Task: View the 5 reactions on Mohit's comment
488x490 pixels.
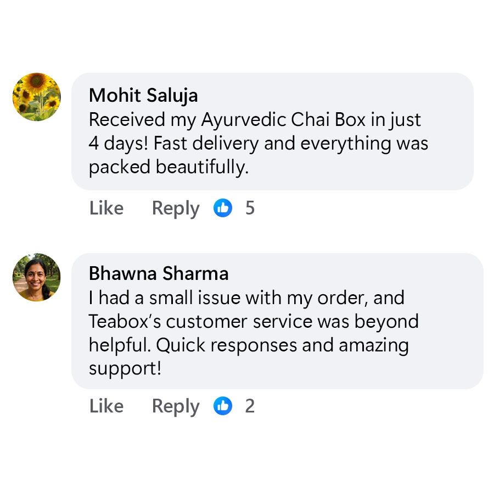Action: (250, 208)
